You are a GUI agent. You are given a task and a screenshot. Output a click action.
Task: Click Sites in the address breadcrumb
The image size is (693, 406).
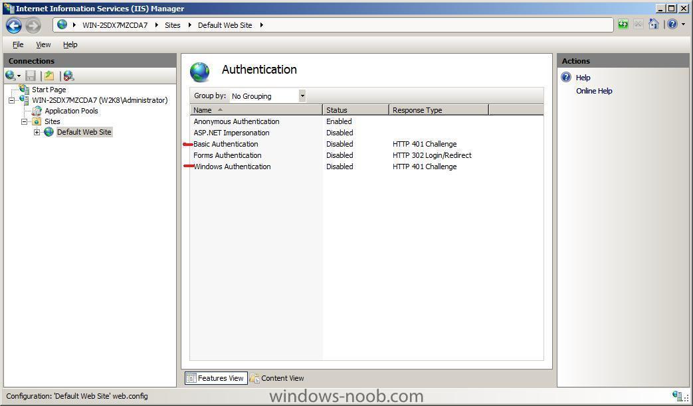(172, 25)
